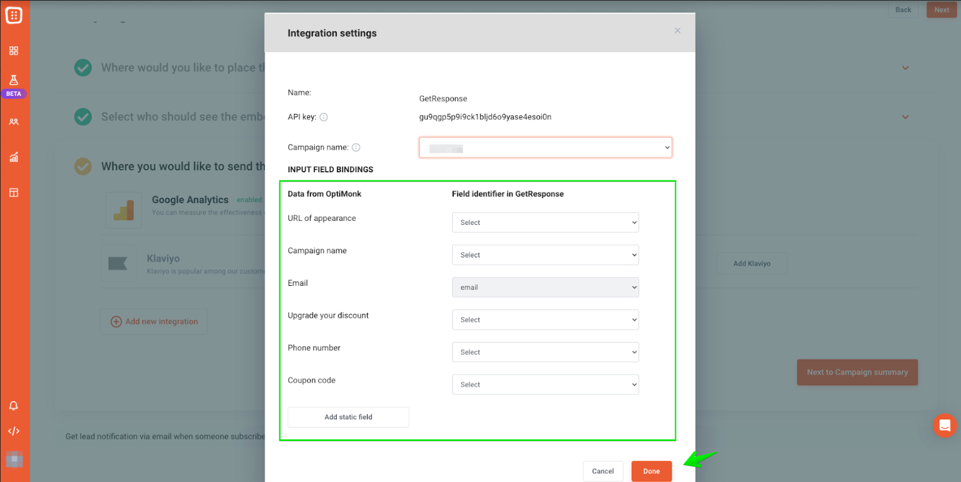This screenshot has height=482, width=961.
Task: Open the notifications bell icon
Action: pos(13,406)
